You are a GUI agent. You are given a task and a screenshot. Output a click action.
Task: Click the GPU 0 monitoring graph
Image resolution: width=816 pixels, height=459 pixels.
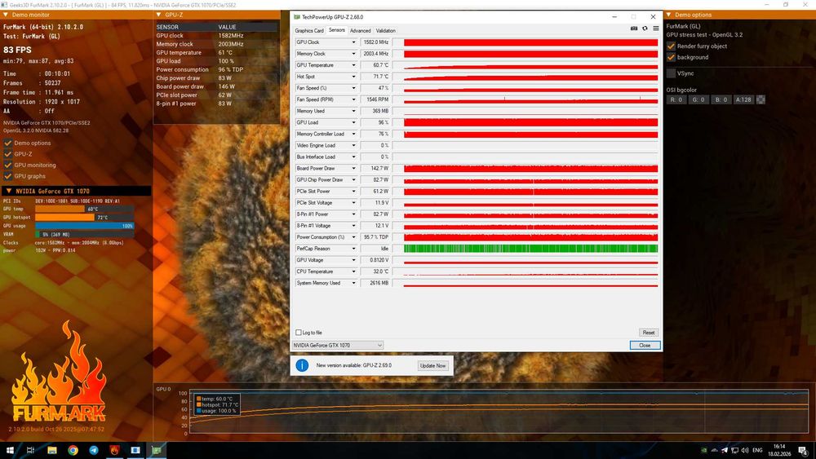pyautogui.click(x=499, y=412)
